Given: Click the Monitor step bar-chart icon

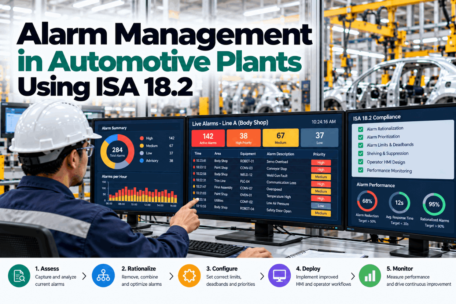Looking at the screenshot, I should click(x=370, y=276).
